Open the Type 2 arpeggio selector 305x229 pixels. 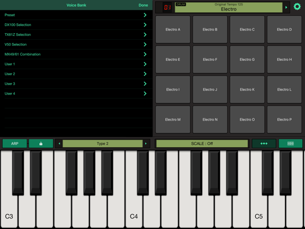click(x=103, y=143)
